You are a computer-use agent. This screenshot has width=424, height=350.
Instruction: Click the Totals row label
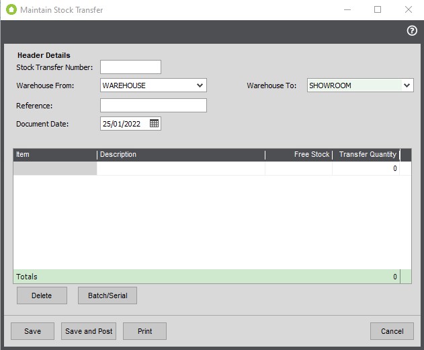(x=27, y=277)
